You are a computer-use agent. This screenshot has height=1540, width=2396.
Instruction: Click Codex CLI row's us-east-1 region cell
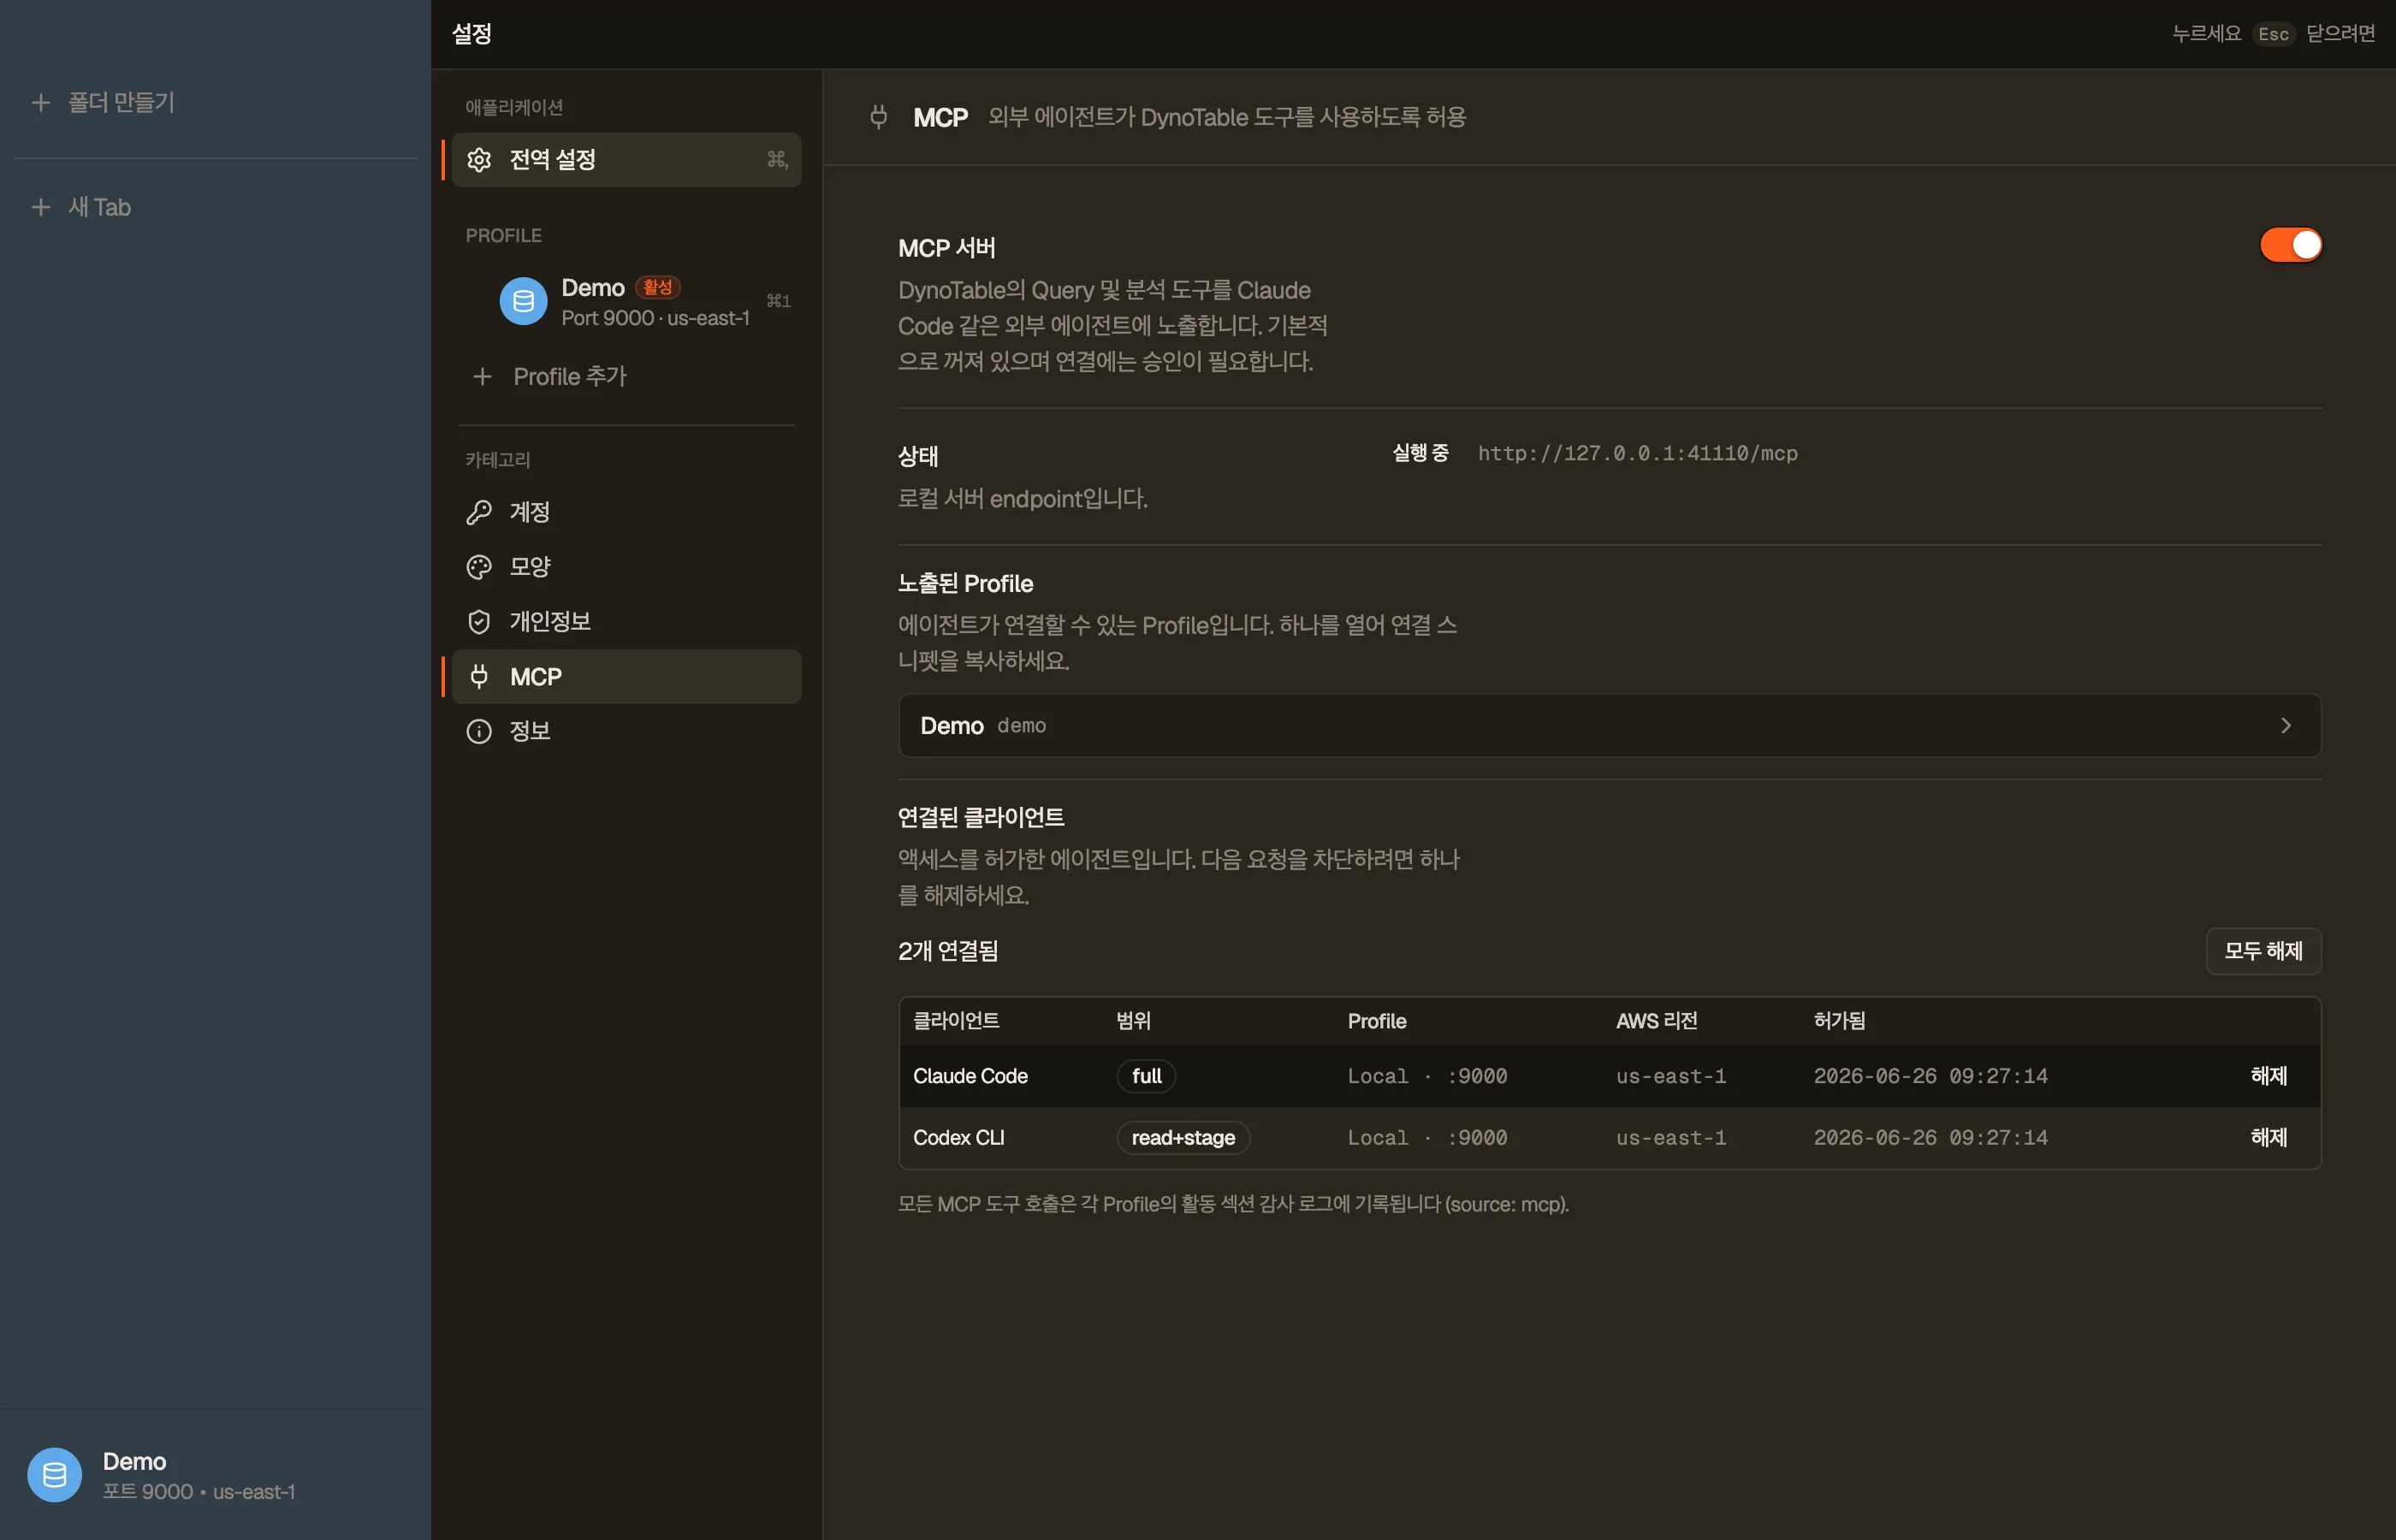[x=1671, y=1139]
